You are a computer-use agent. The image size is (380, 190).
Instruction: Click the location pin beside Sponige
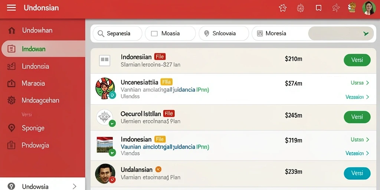coord(12,128)
